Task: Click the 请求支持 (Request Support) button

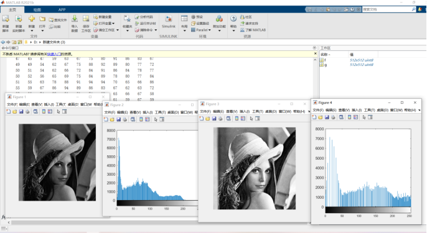Action: pyautogui.click(x=249, y=24)
